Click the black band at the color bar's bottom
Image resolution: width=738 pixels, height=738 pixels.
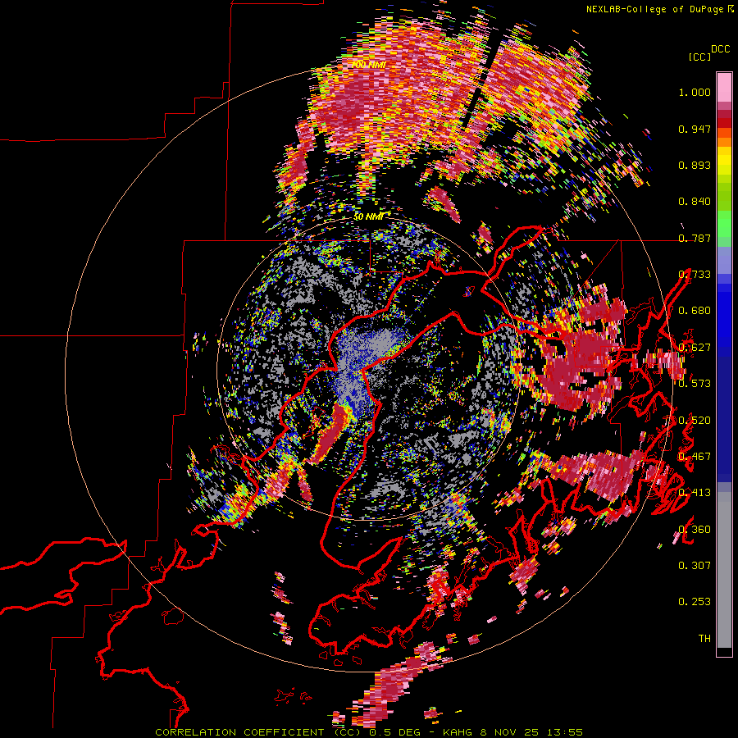(724, 651)
